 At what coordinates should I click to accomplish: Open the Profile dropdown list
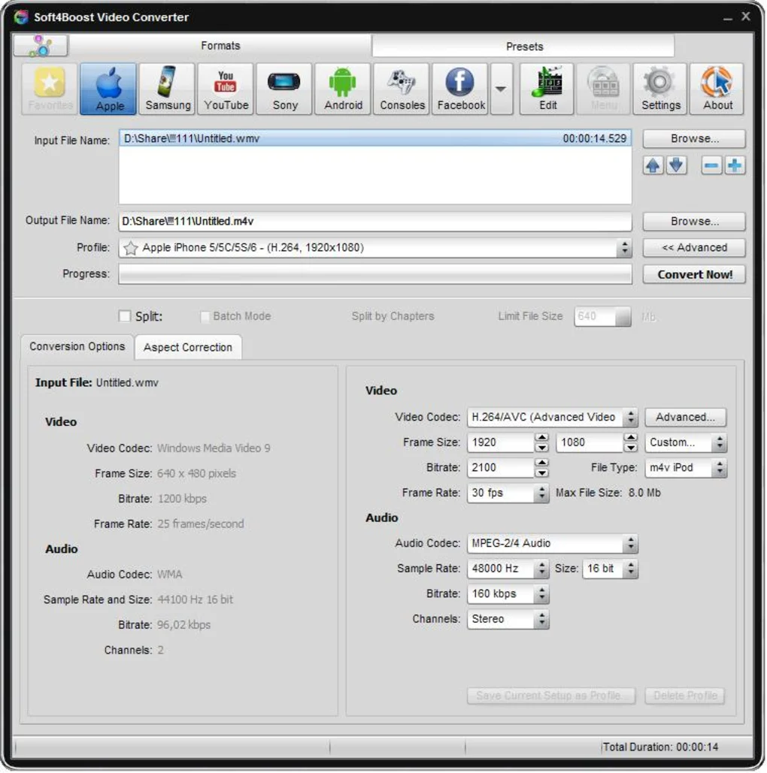click(624, 247)
